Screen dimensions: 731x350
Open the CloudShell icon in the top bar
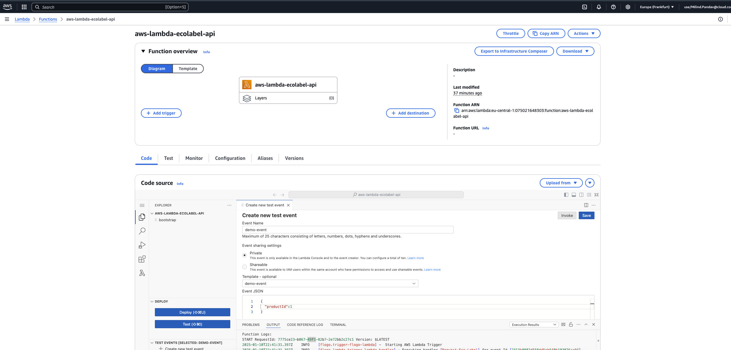[585, 7]
